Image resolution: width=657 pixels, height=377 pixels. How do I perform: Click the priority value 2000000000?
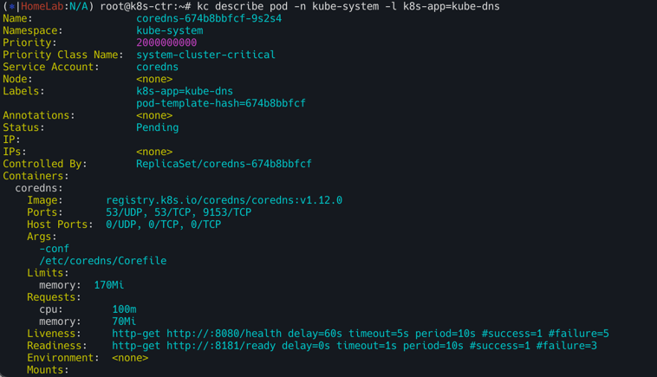tap(166, 42)
